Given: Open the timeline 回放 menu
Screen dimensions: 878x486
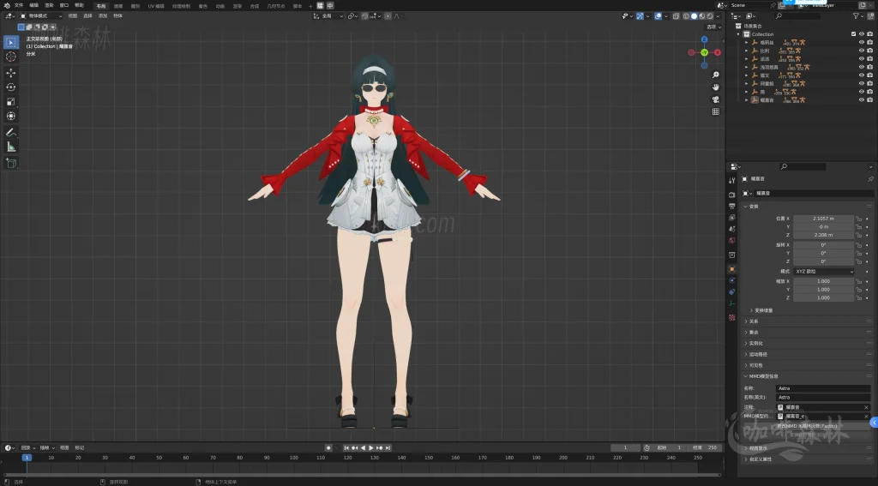Looking at the screenshot, I should click(x=27, y=447).
